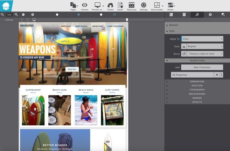Click the zoom out magnifier icon

pyautogui.click(x=2, y=15)
